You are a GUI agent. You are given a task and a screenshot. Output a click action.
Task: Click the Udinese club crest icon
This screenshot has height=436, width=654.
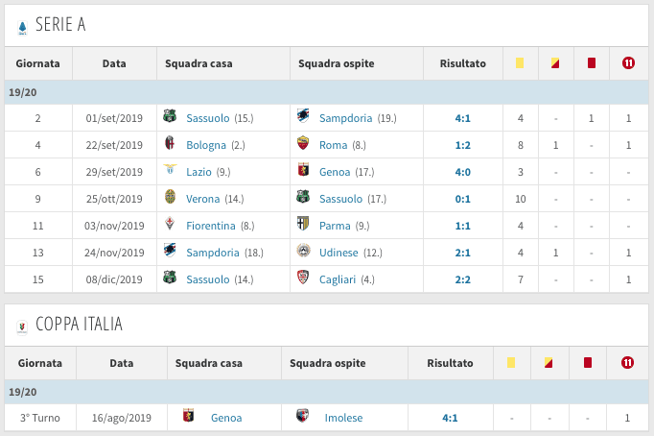click(x=303, y=253)
